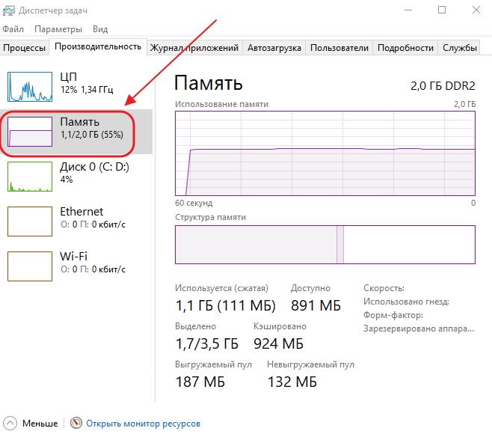Click the 2,0 ГБ DDR2 text
Image resolution: width=492 pixels, height=440 pixels.
[443, 86]
